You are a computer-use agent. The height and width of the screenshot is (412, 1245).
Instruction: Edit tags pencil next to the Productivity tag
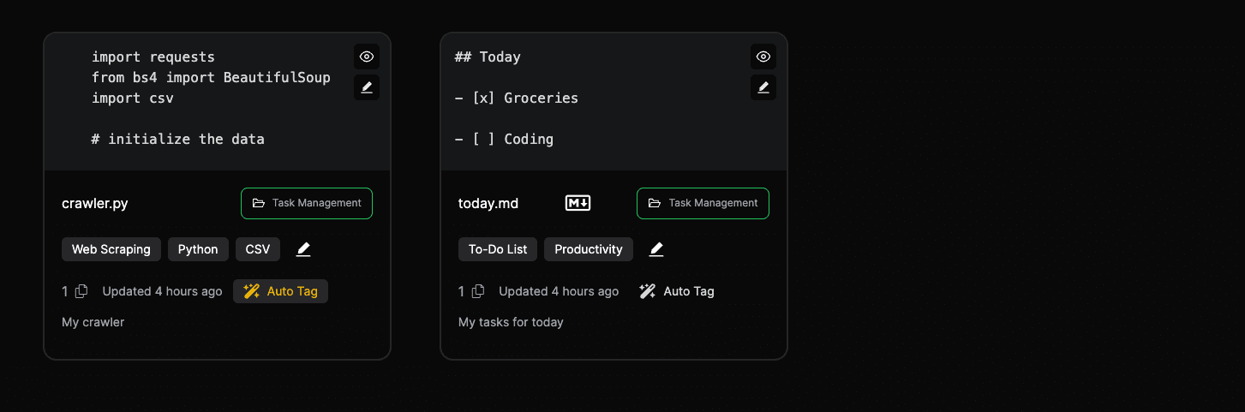pyautogui.click(x=656, y=249)
